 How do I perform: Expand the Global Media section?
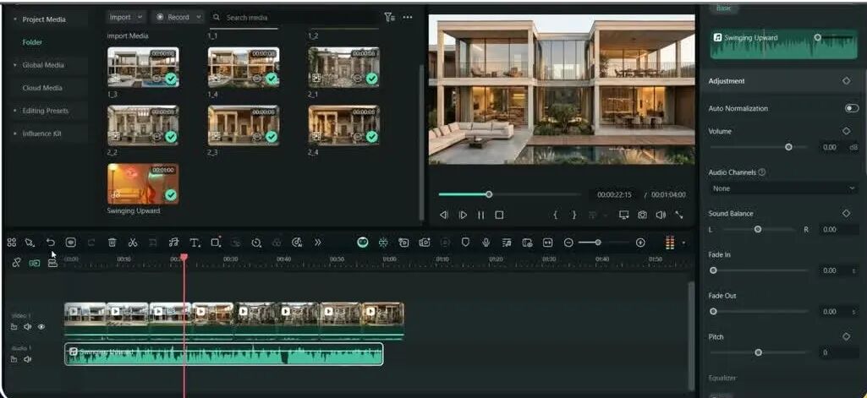click(15, 65)
